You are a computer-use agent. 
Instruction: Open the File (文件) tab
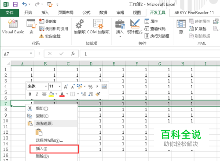click(x=10, y=13)
